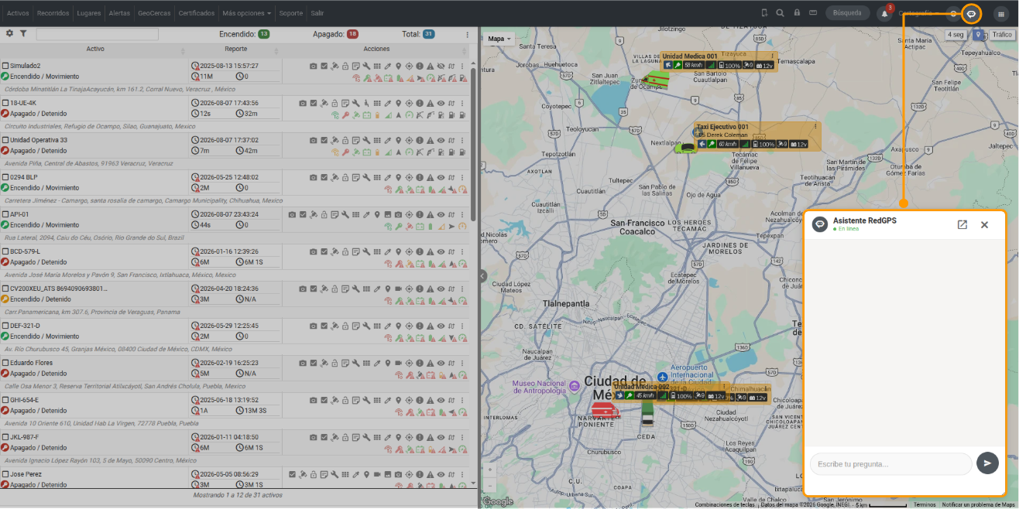Open the apps grid menu in top bar
Viewport: 1019px width, 509px height.
click(x=1001, y=13)
